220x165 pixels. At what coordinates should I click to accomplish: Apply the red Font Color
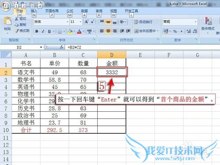click(x=79, y=31)
